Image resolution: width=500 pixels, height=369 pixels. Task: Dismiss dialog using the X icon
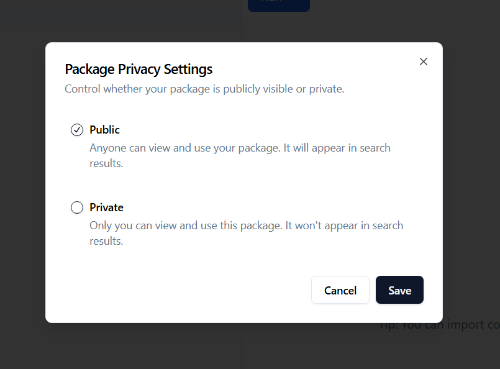point(424,61)
